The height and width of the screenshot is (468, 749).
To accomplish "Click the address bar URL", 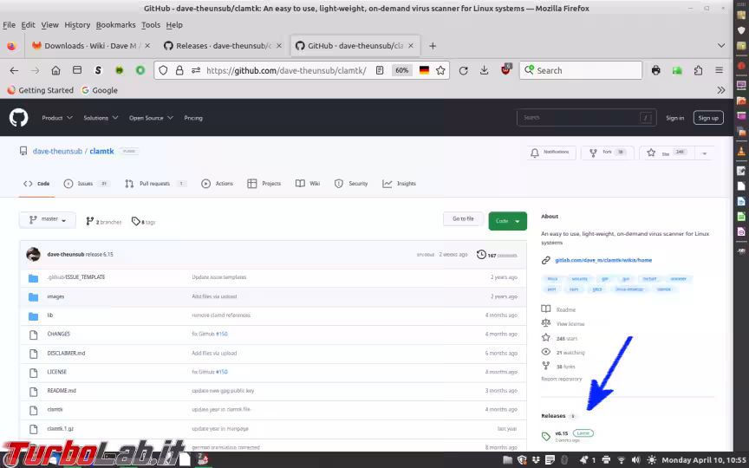I will (286, 71).
